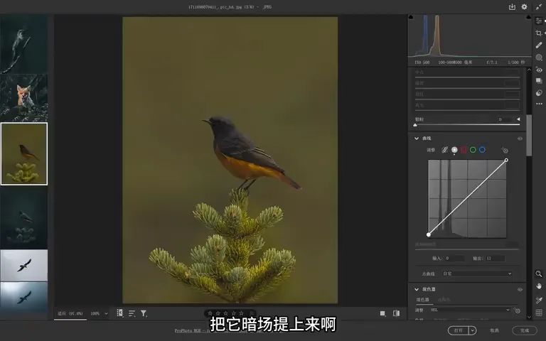This screenshot has height=341, width=546.
Task: Toggle highlight clipping warning in histogram
Action: [529, 17]
